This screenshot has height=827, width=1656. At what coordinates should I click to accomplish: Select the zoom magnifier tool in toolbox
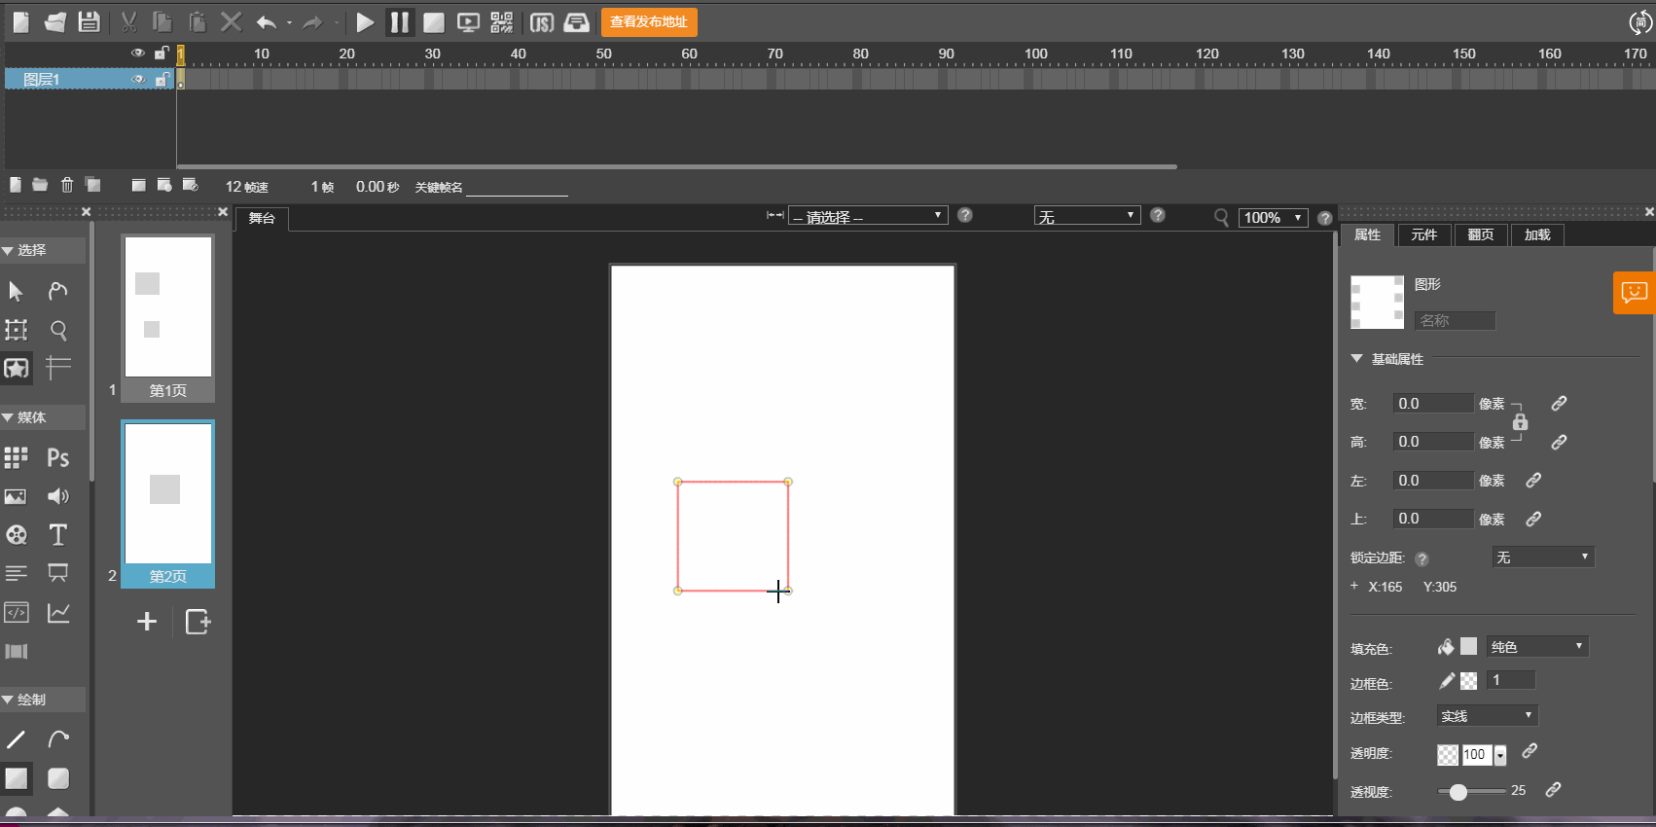(x=58, y=331)
